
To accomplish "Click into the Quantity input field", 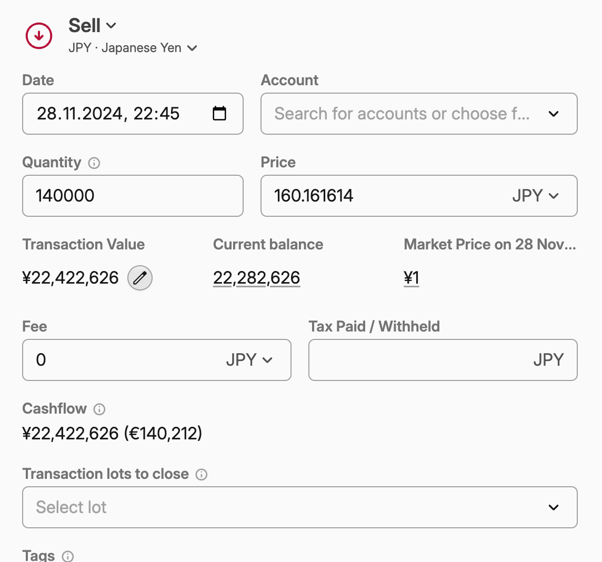I will [133, 196].
